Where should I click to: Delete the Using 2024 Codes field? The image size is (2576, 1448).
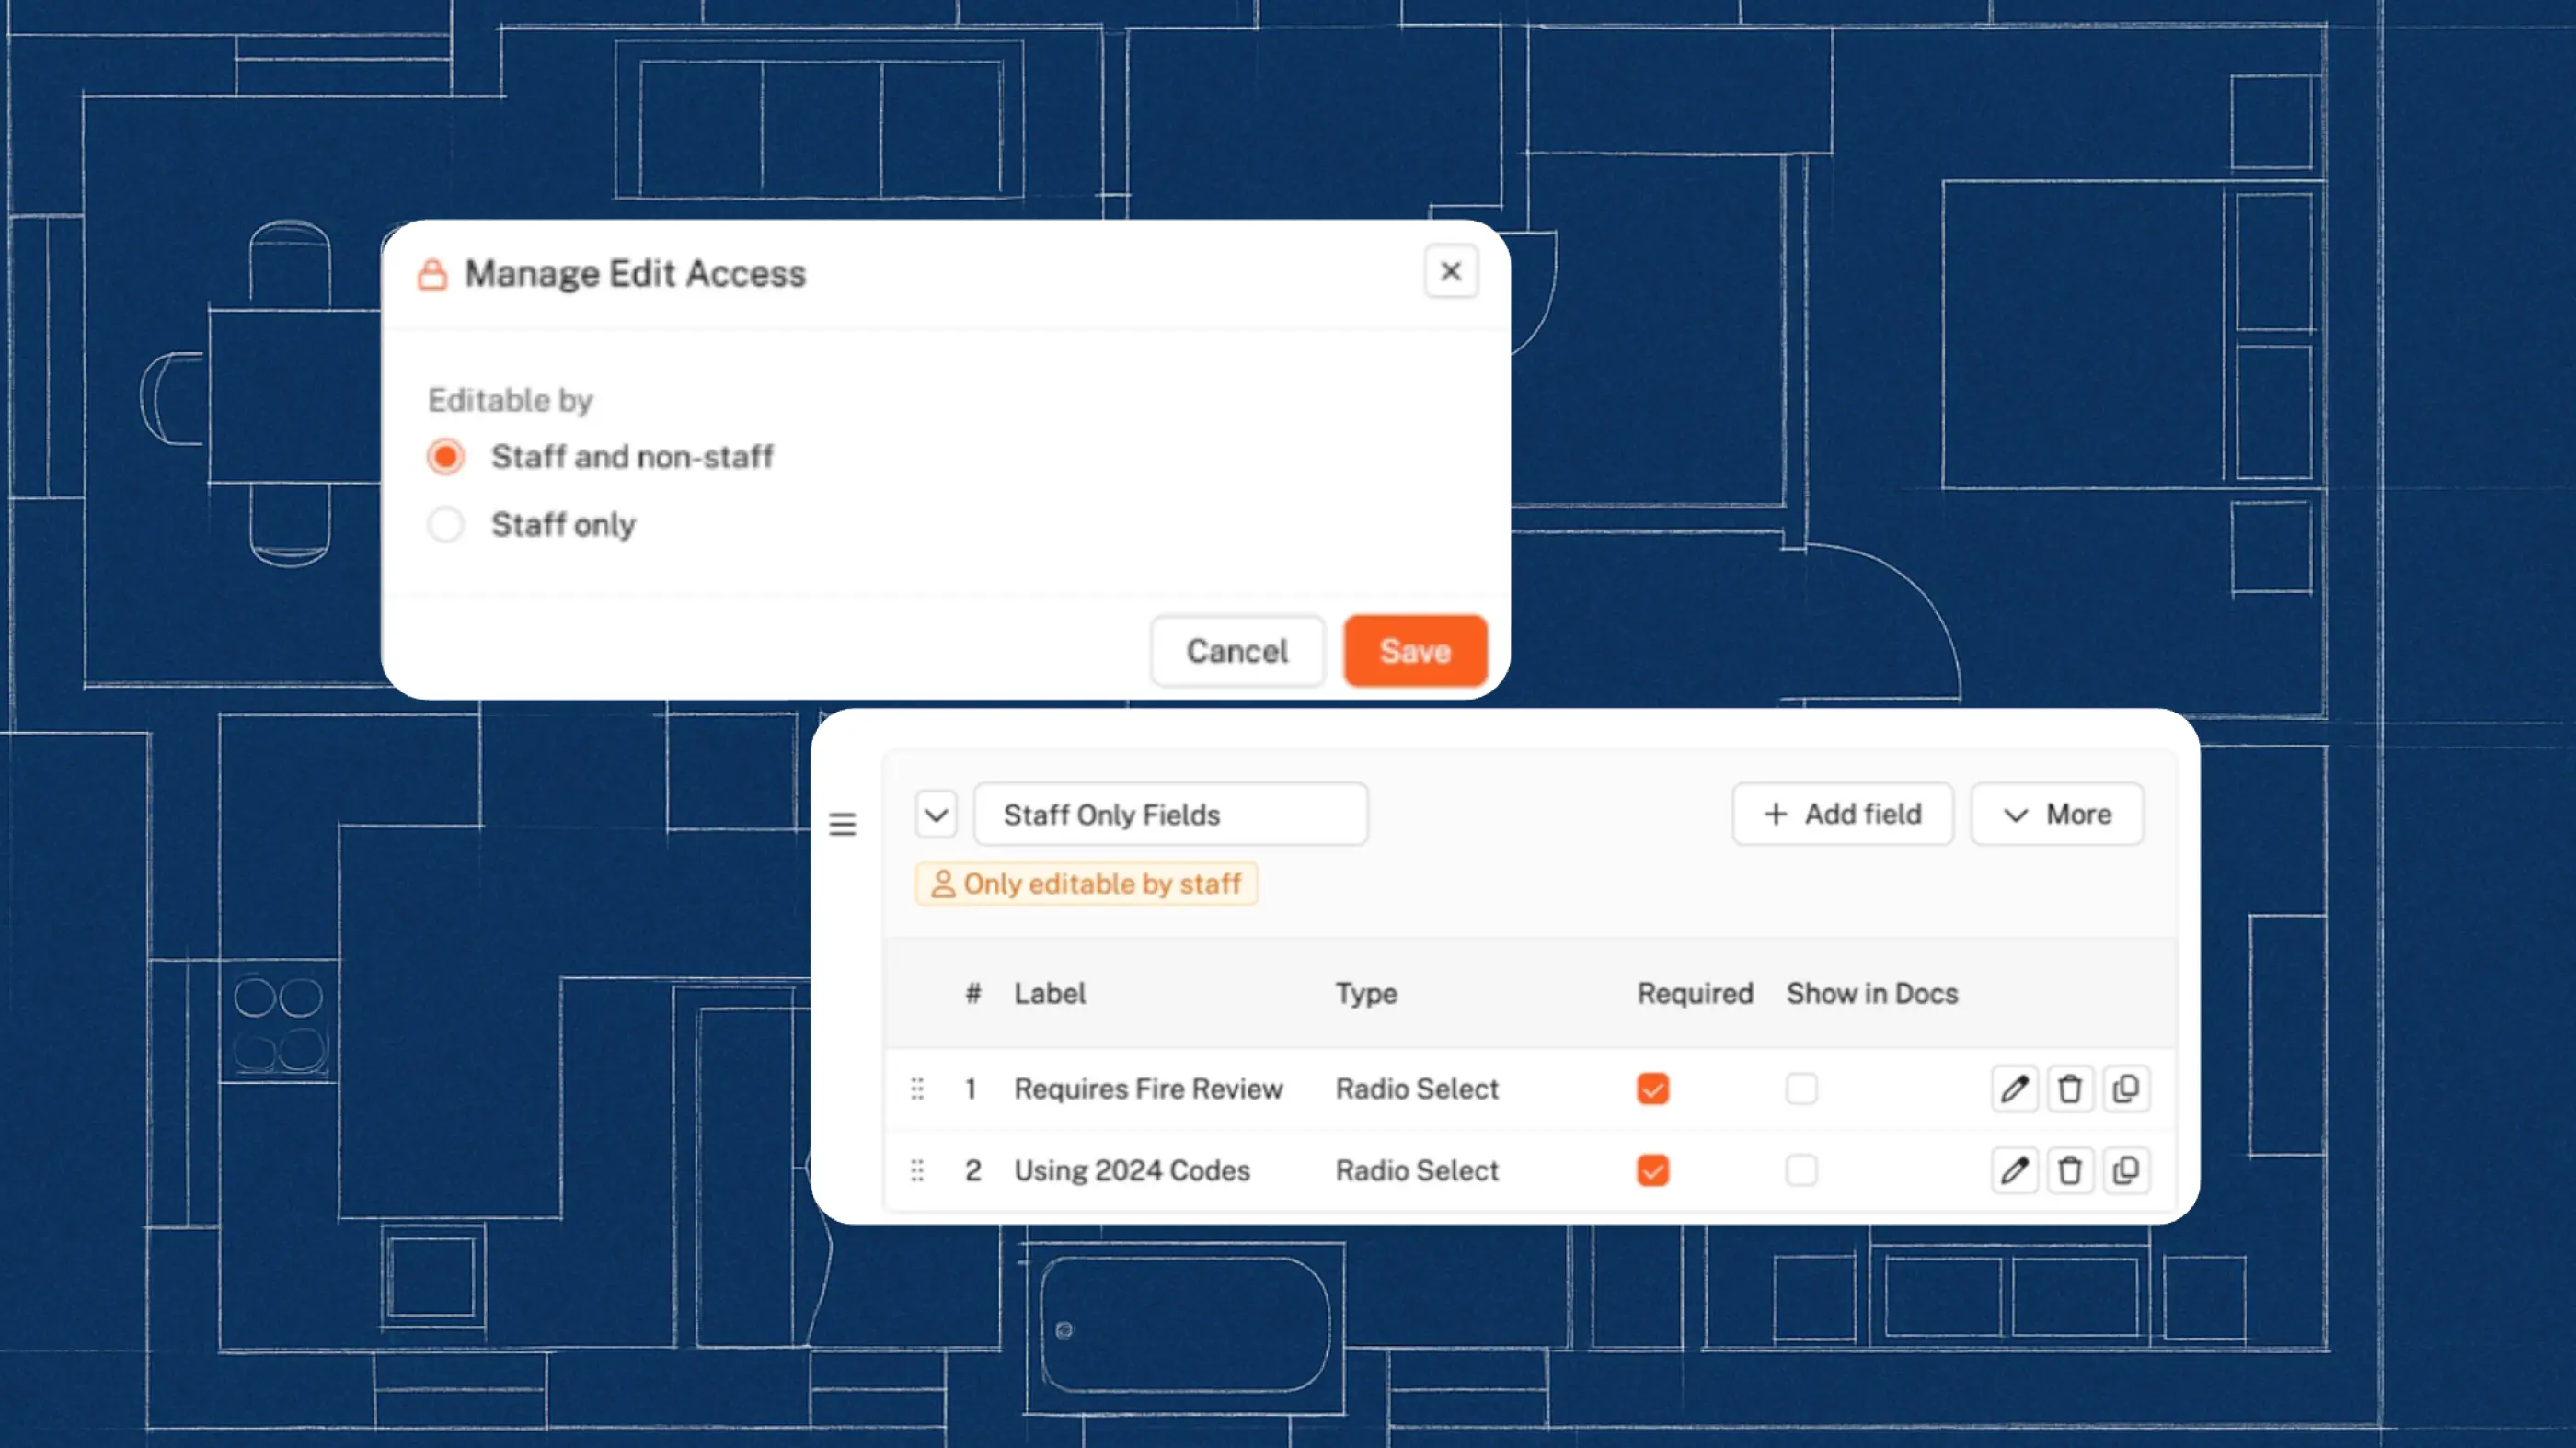click(2070, 1170)
